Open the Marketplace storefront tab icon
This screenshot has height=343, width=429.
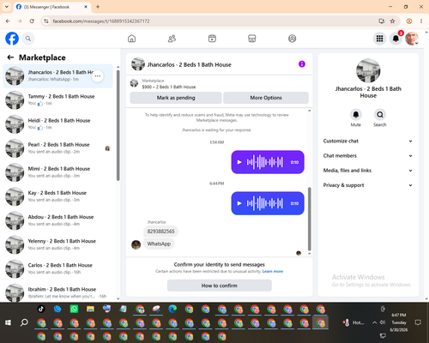tap(252, 39)
